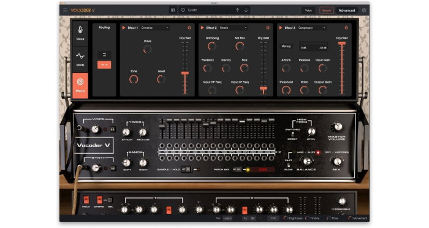Screen dimensions: 429x228
Task: Select the Sample button in top bar
Action: click(x=327, y=10)
